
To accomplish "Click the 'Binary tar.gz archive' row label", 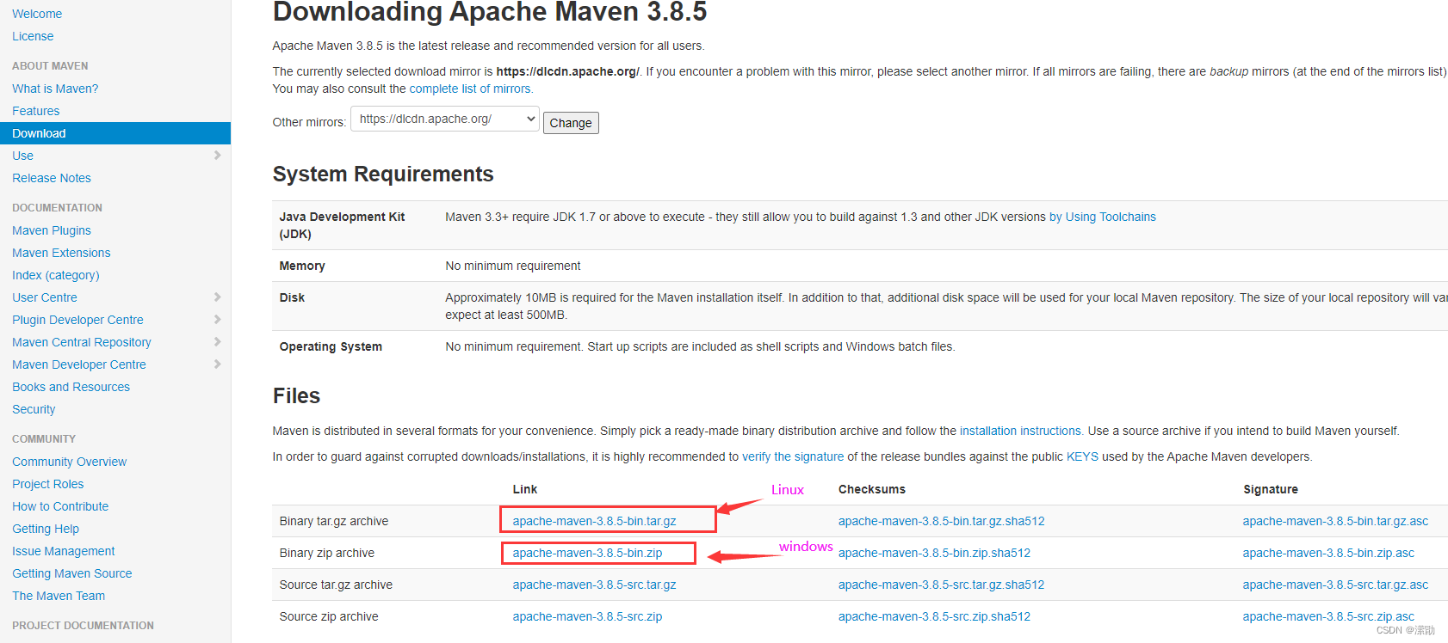I will (x=334, y=521).
